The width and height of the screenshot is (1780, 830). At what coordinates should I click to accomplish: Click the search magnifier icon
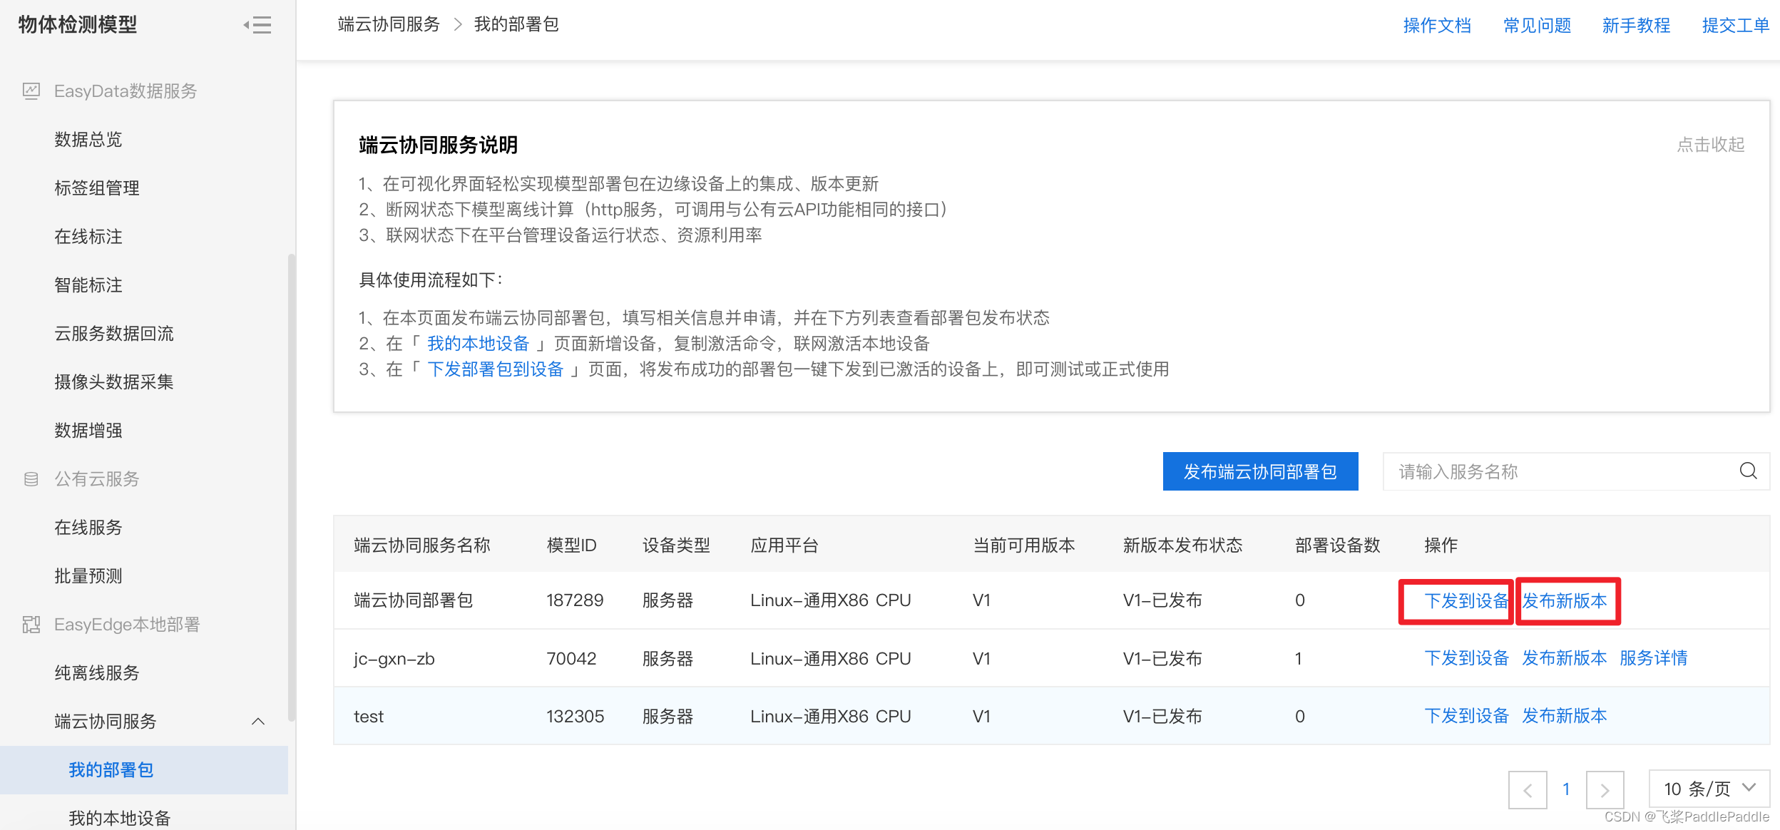coord(1748,471)
